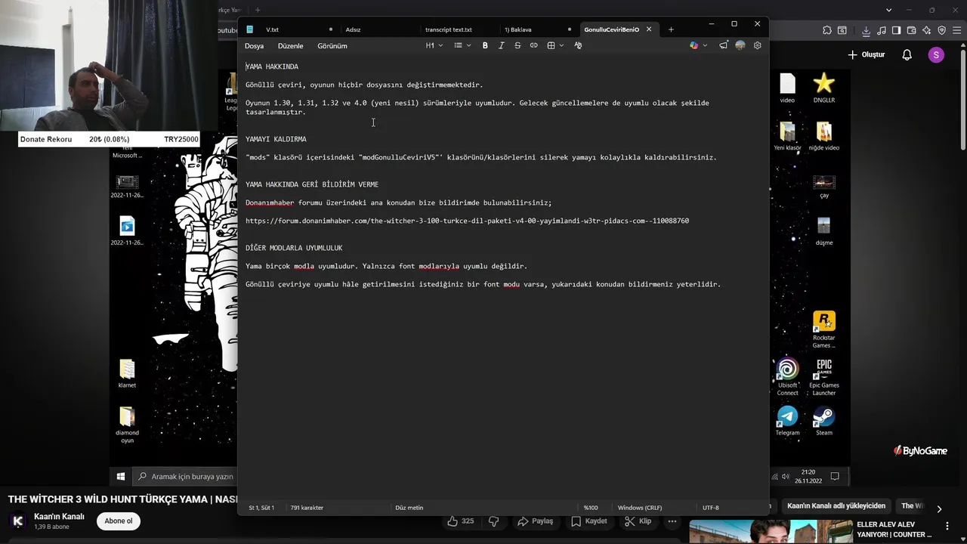Click the Aramak için buraya yazın search box
This screenshot has width=967, height=544.
185,477
